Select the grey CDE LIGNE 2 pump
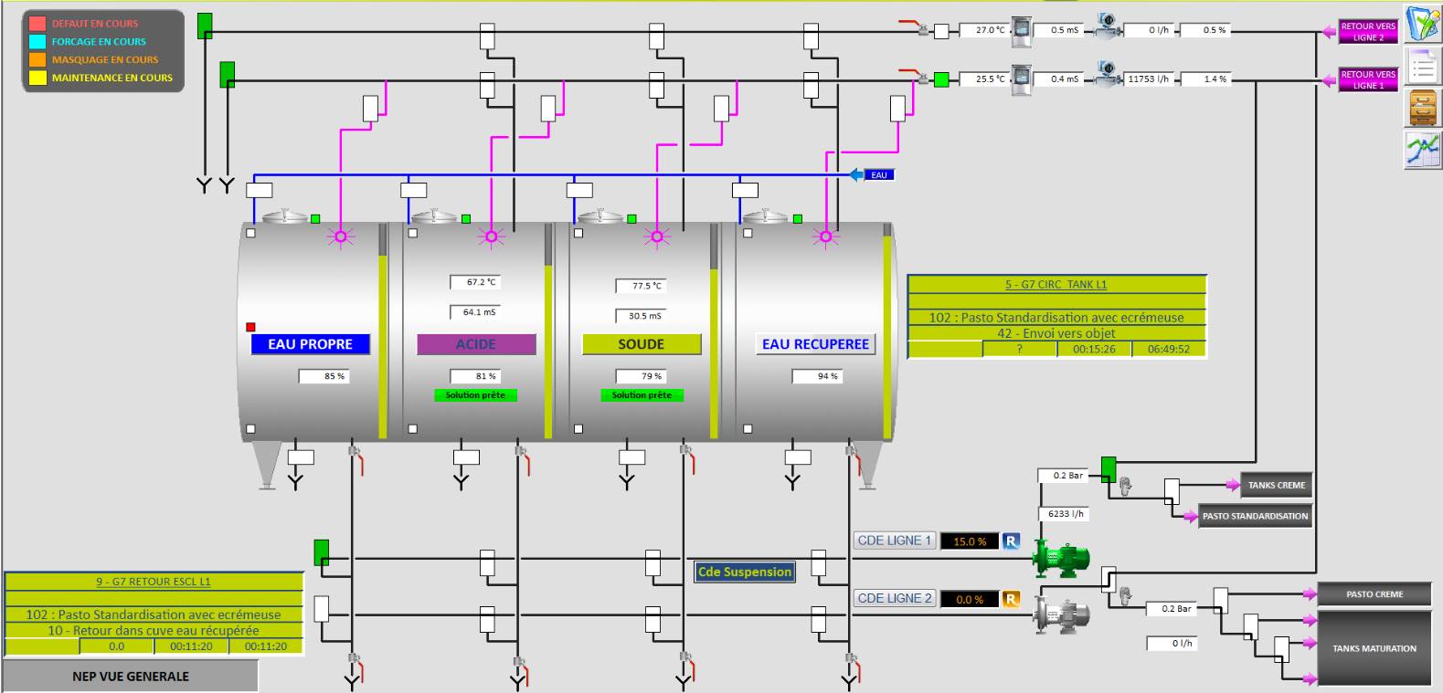The image size is (1443, 693). 1061,615
